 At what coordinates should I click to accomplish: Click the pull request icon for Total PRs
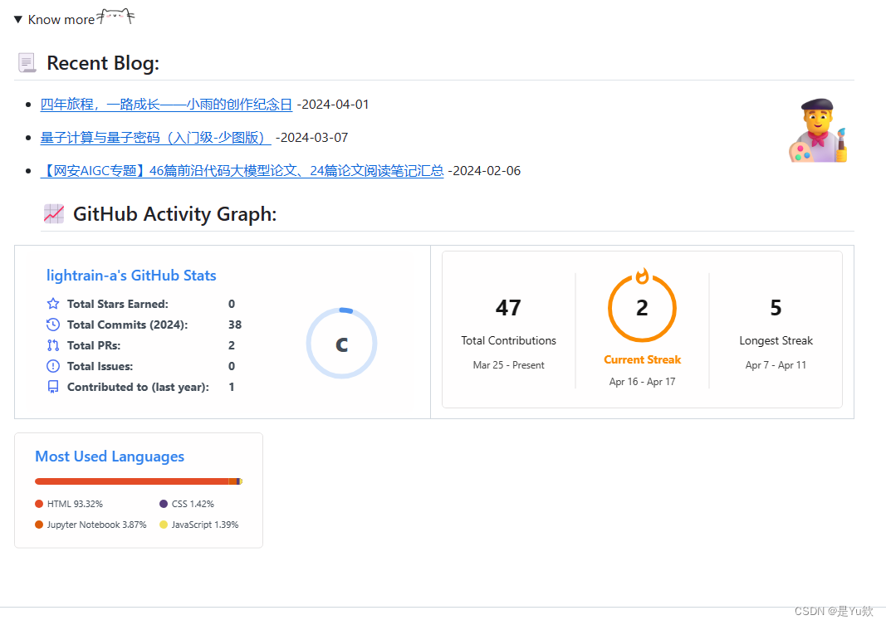53,345
